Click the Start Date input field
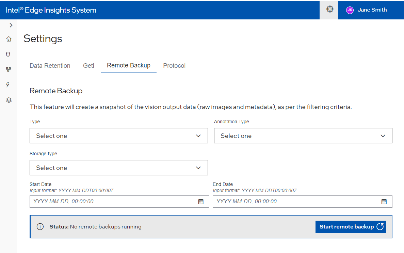Screen dimensions: 404x253 coord(119,202)
